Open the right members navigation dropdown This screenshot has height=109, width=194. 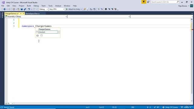pyautogui.click(x=162, y=17)
